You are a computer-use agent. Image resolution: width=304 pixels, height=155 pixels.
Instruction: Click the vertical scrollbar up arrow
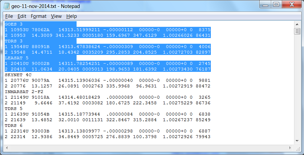[x=297, y=24]
